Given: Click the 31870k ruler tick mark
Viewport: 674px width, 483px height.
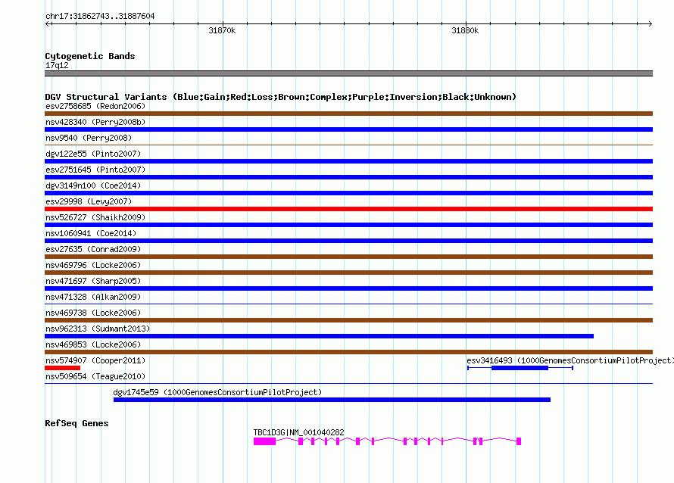Looking at the screenshot, I should pos(223,24).
